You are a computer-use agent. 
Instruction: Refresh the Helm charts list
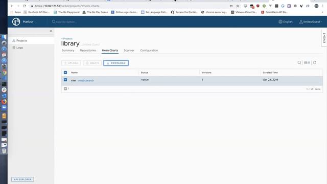point(315,62)
